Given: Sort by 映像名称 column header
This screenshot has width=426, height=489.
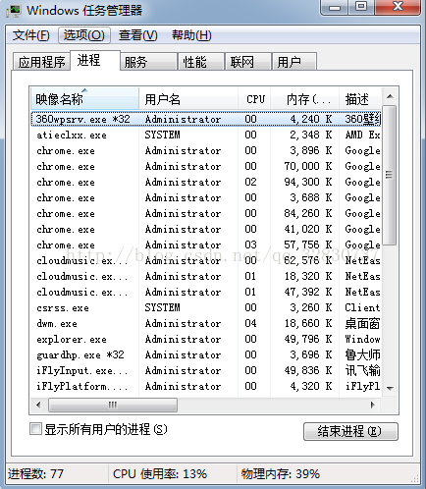Looking at the screenshot, I should [84, 99].
